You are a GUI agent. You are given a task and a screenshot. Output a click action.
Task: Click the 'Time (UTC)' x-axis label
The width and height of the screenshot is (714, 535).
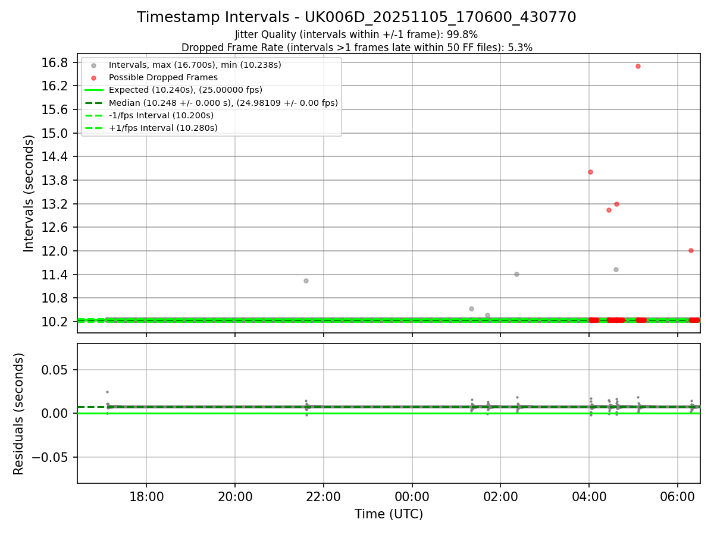(389, 514)
